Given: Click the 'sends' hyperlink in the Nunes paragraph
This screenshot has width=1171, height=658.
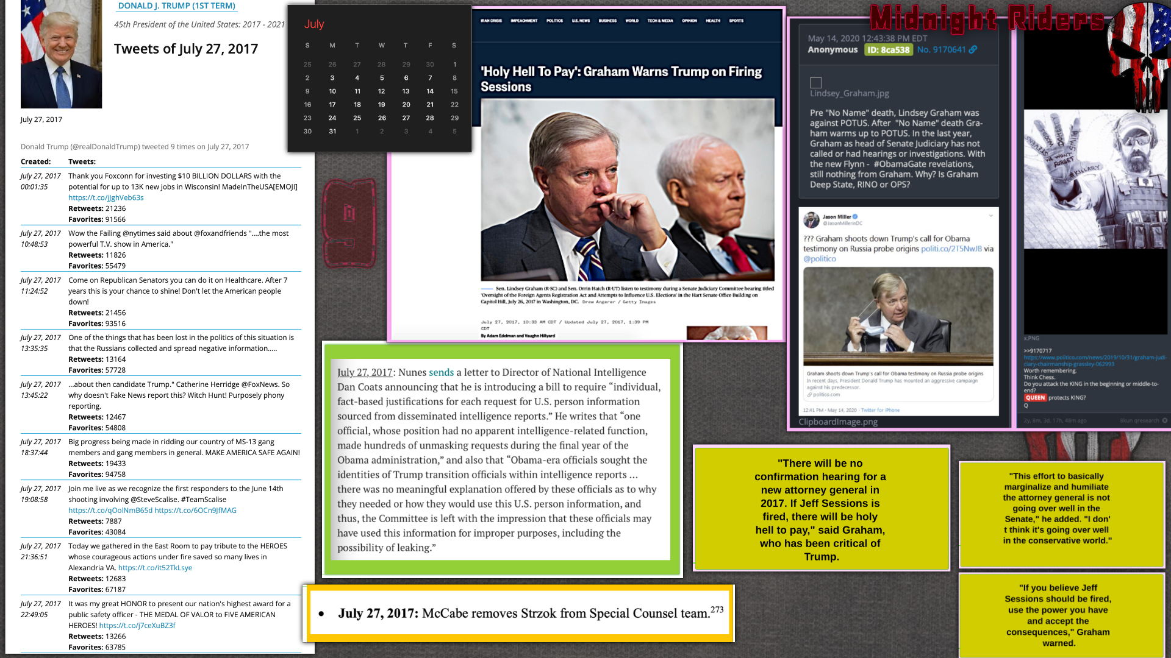Looking at the screenshot, I should click(441, 372).
